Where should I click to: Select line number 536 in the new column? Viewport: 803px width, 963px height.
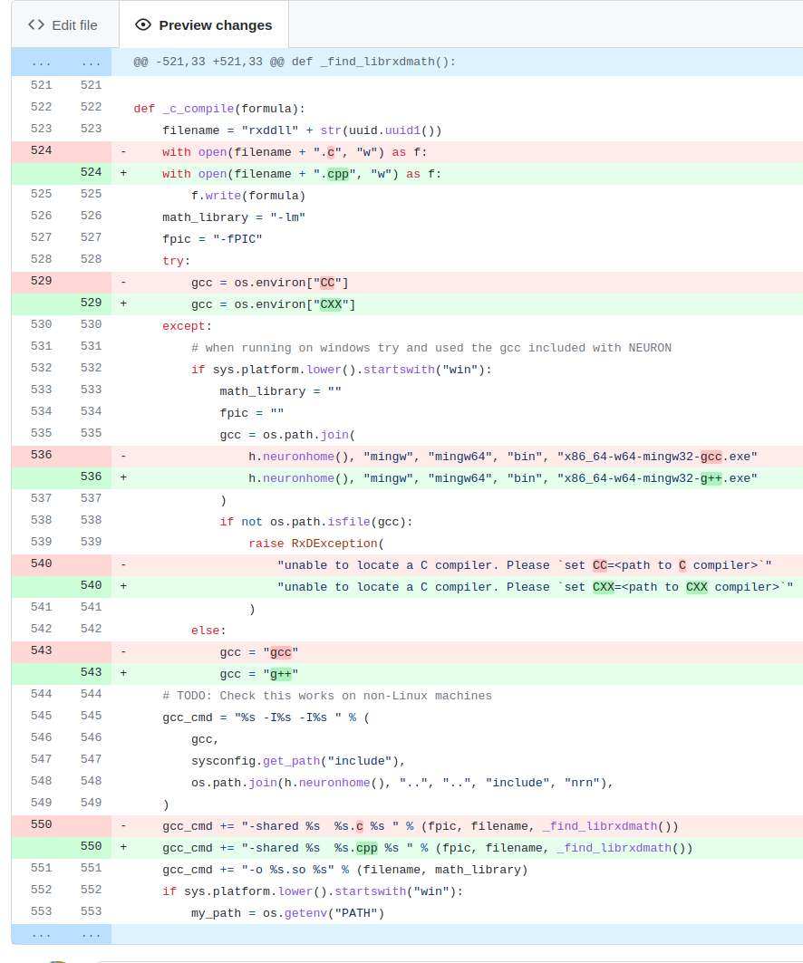click(90, 477)
